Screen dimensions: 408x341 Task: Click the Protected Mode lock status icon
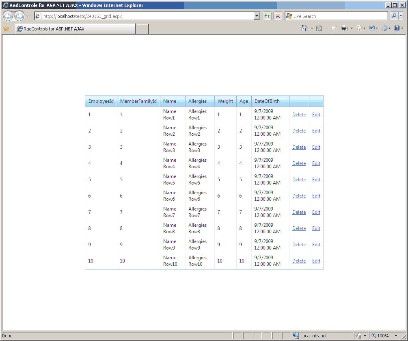click(x=359, y=336)
